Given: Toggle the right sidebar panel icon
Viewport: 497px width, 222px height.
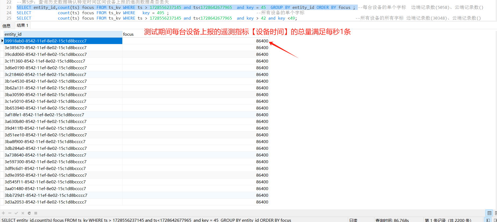Looking at the screenshot, I should [x=495, y=220].
